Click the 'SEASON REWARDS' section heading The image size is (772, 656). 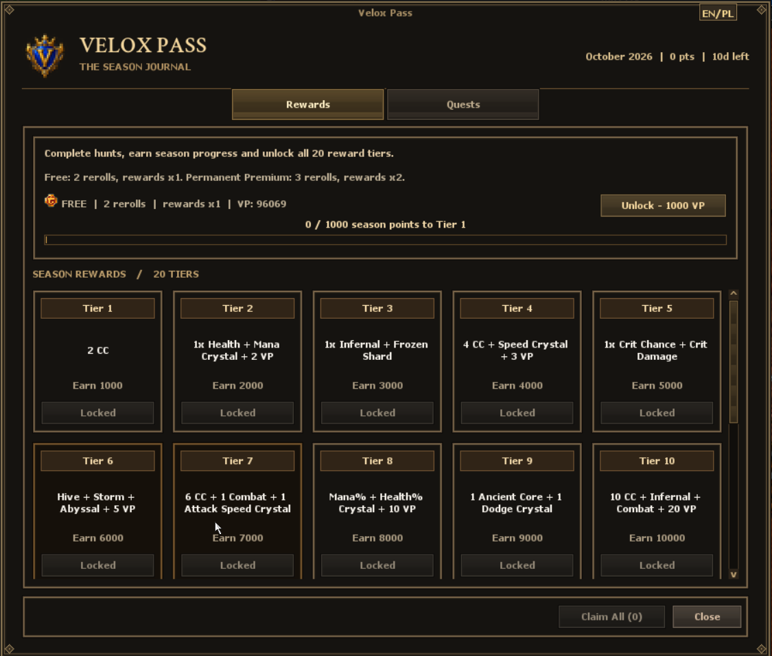tap(80, 274)
